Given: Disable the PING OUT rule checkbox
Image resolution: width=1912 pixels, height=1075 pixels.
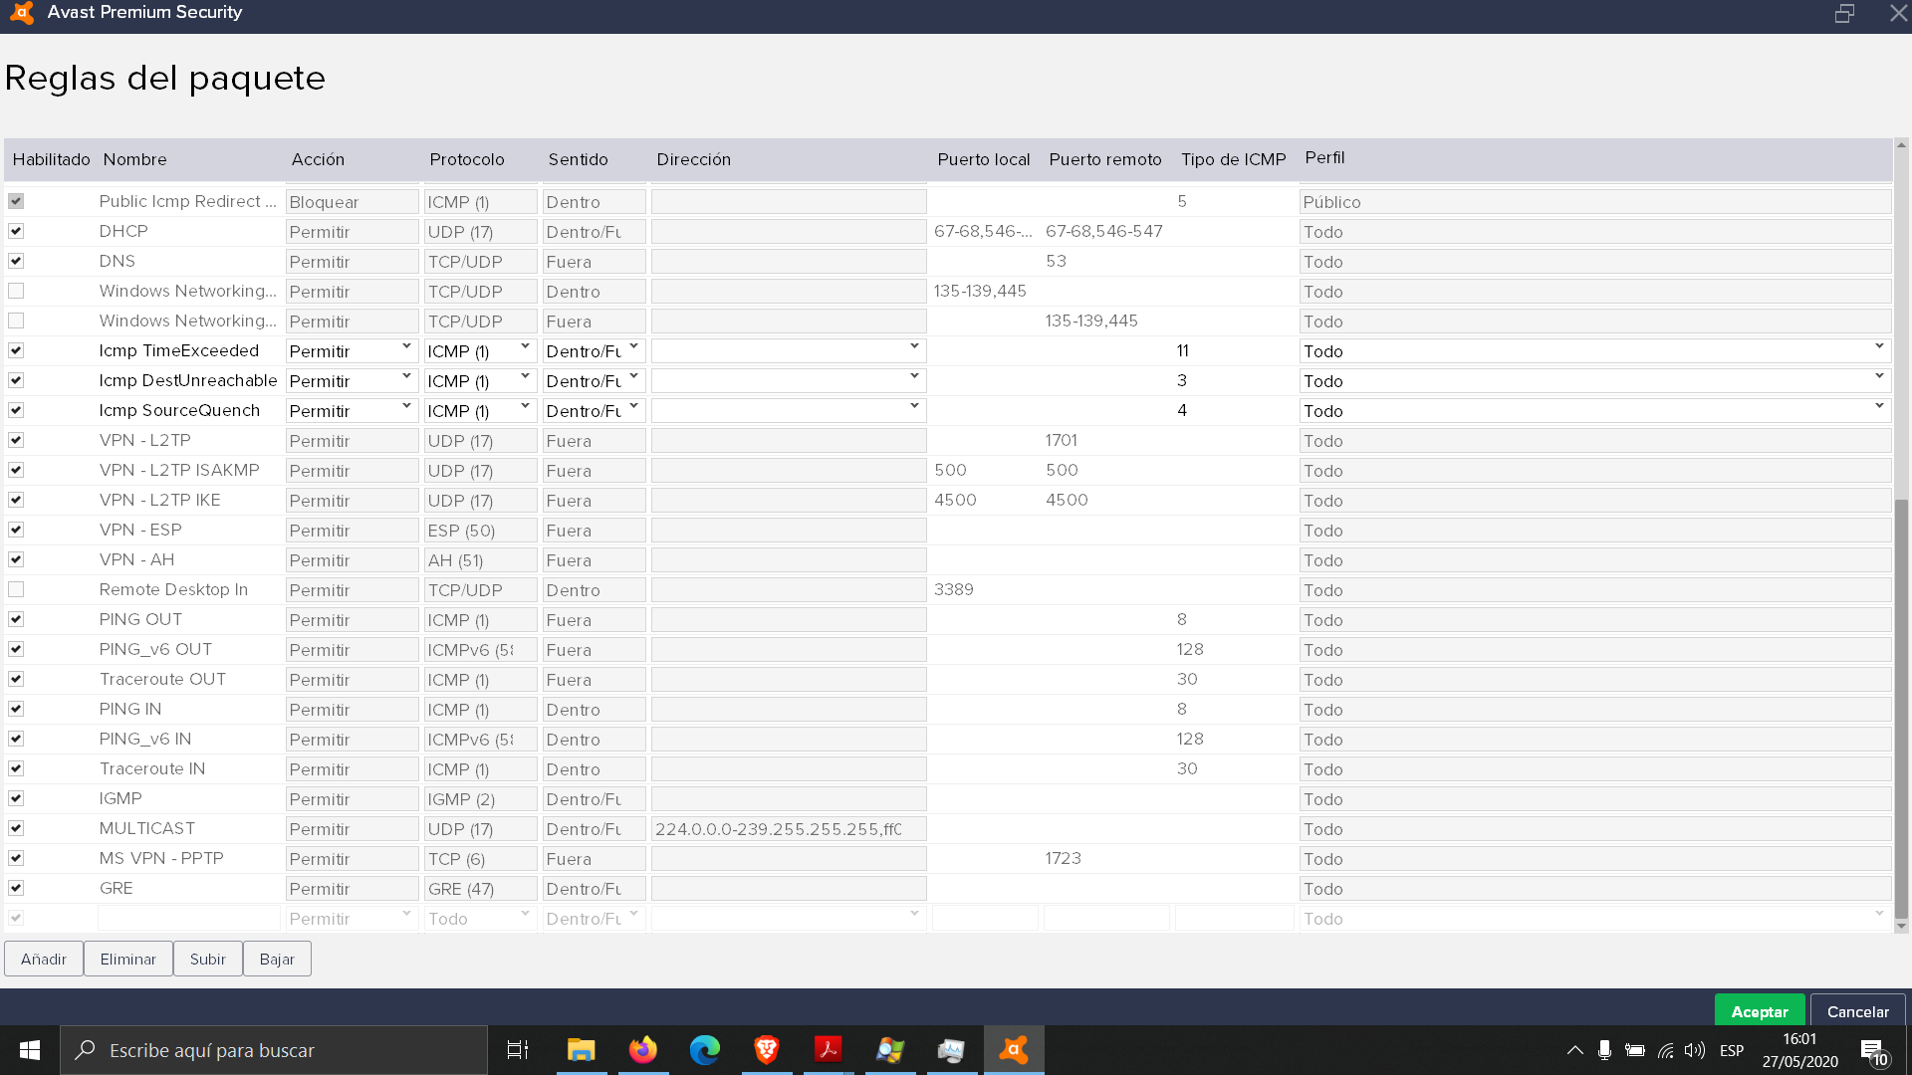Looking at the screenshot, I should point(16,619).
